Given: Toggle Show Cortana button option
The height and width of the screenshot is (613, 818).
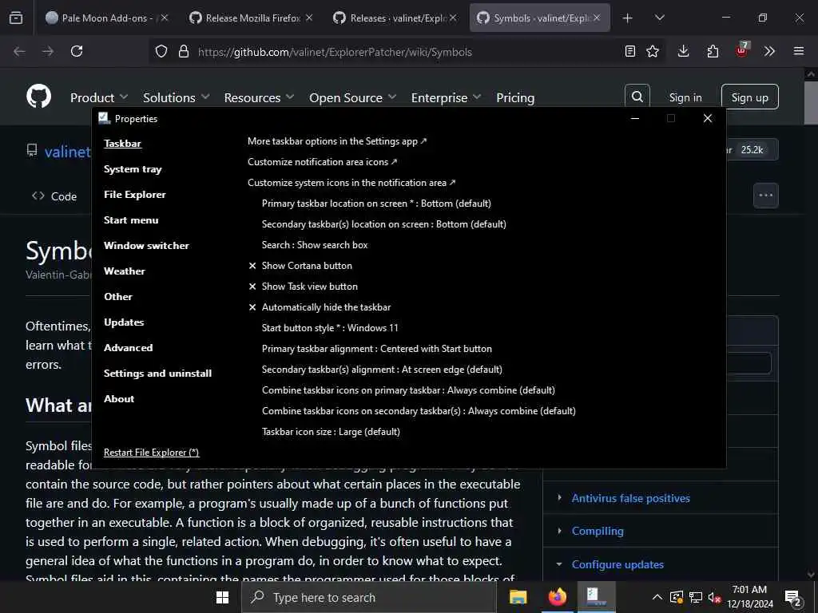Looking at the screenshot, I should point(300,265).
